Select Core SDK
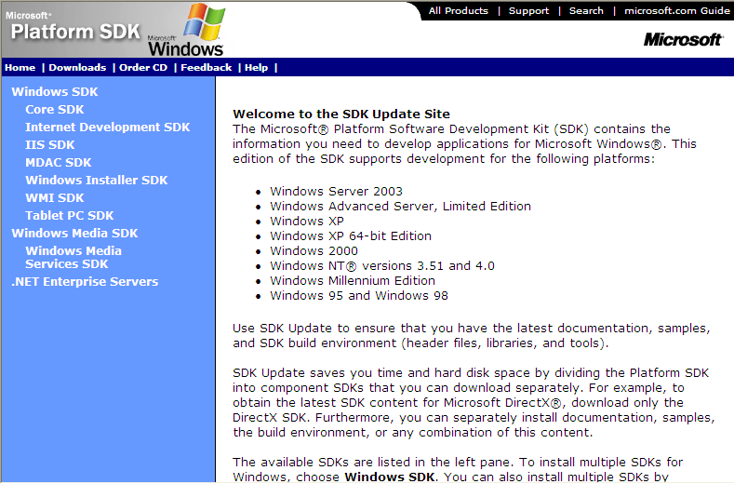The width and height of the screenshot is (734, 484). click(x=54, y=110)
